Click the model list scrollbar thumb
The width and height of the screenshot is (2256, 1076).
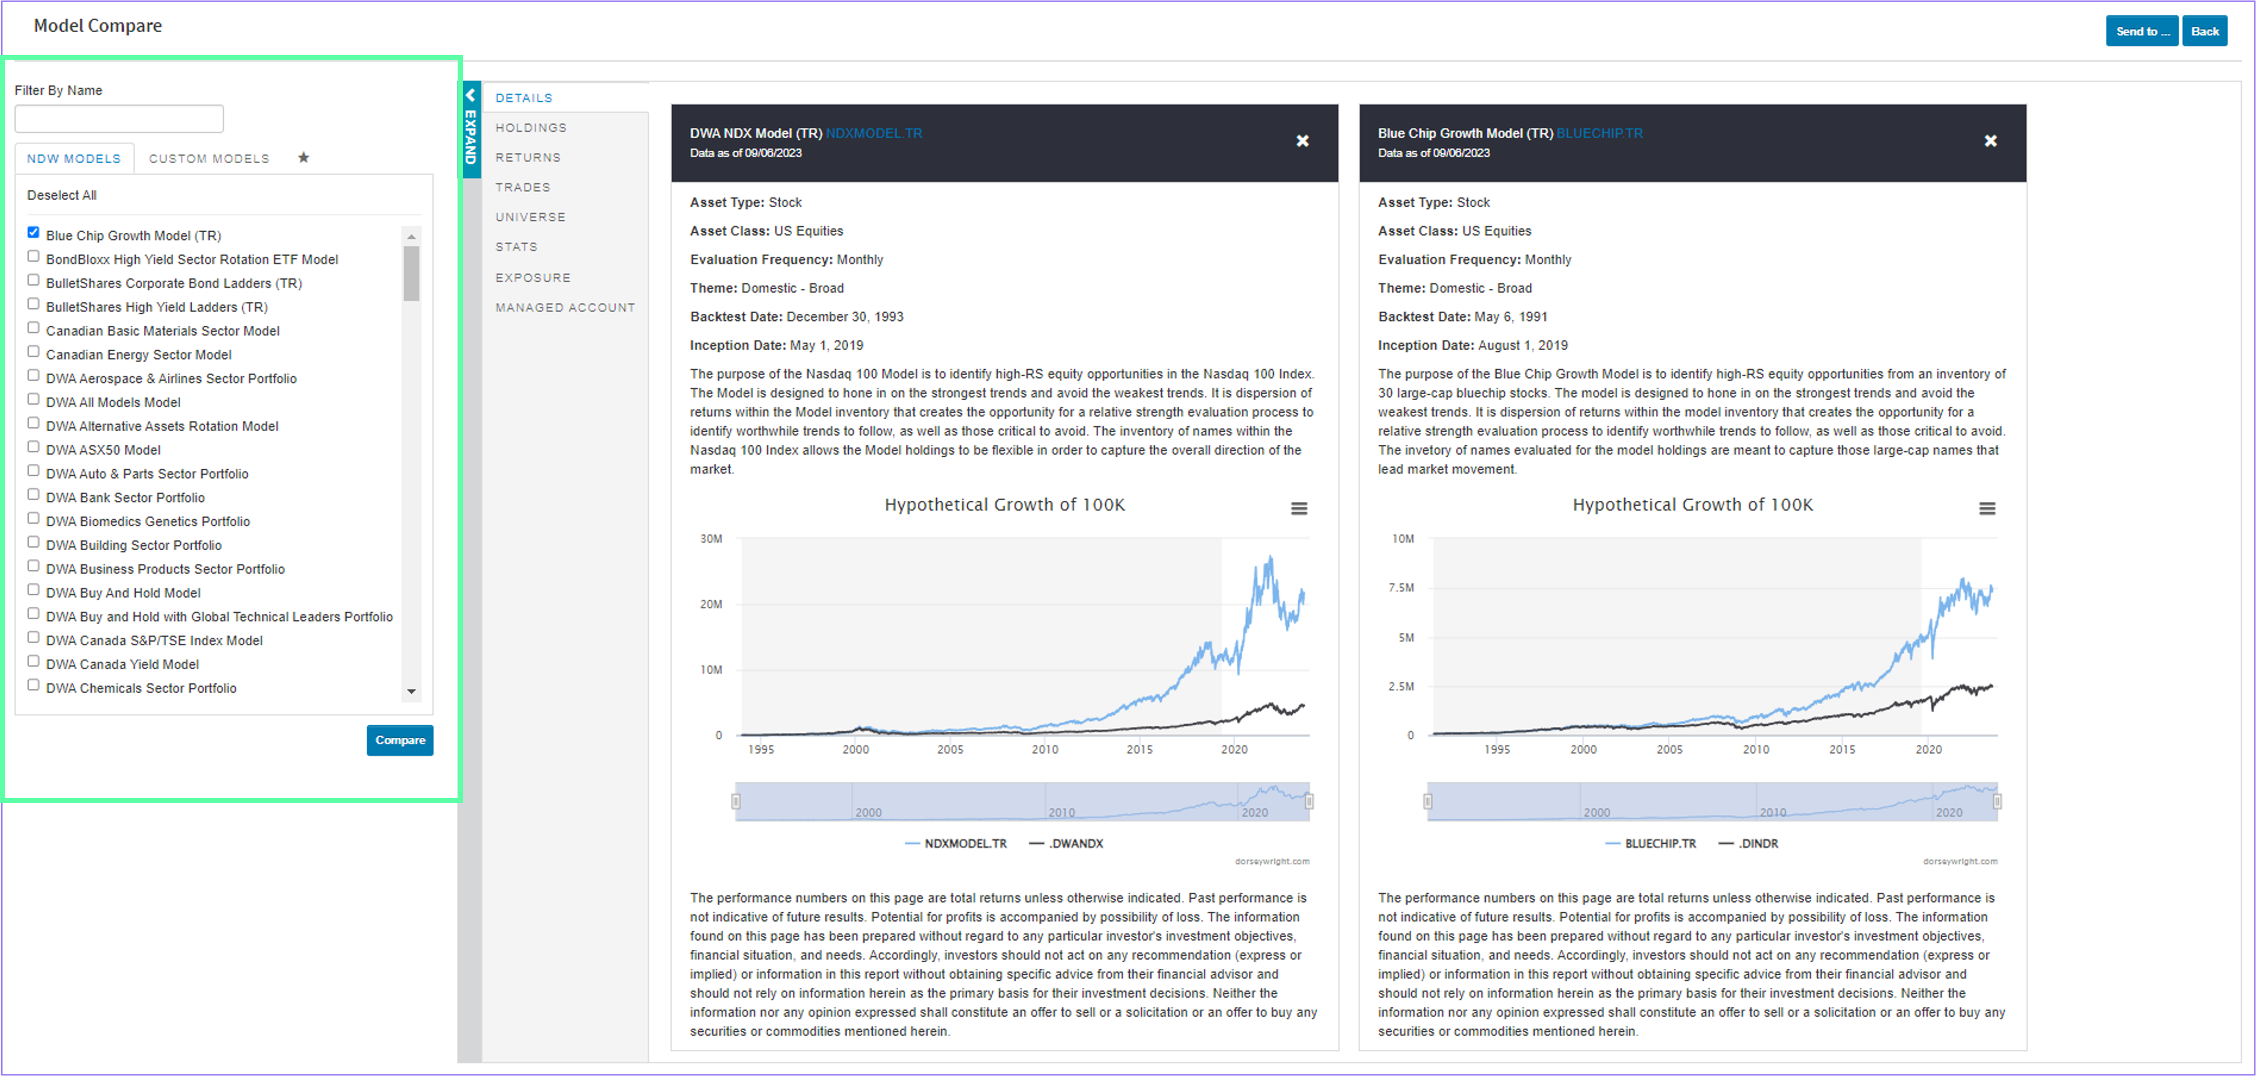click(411, 273)
